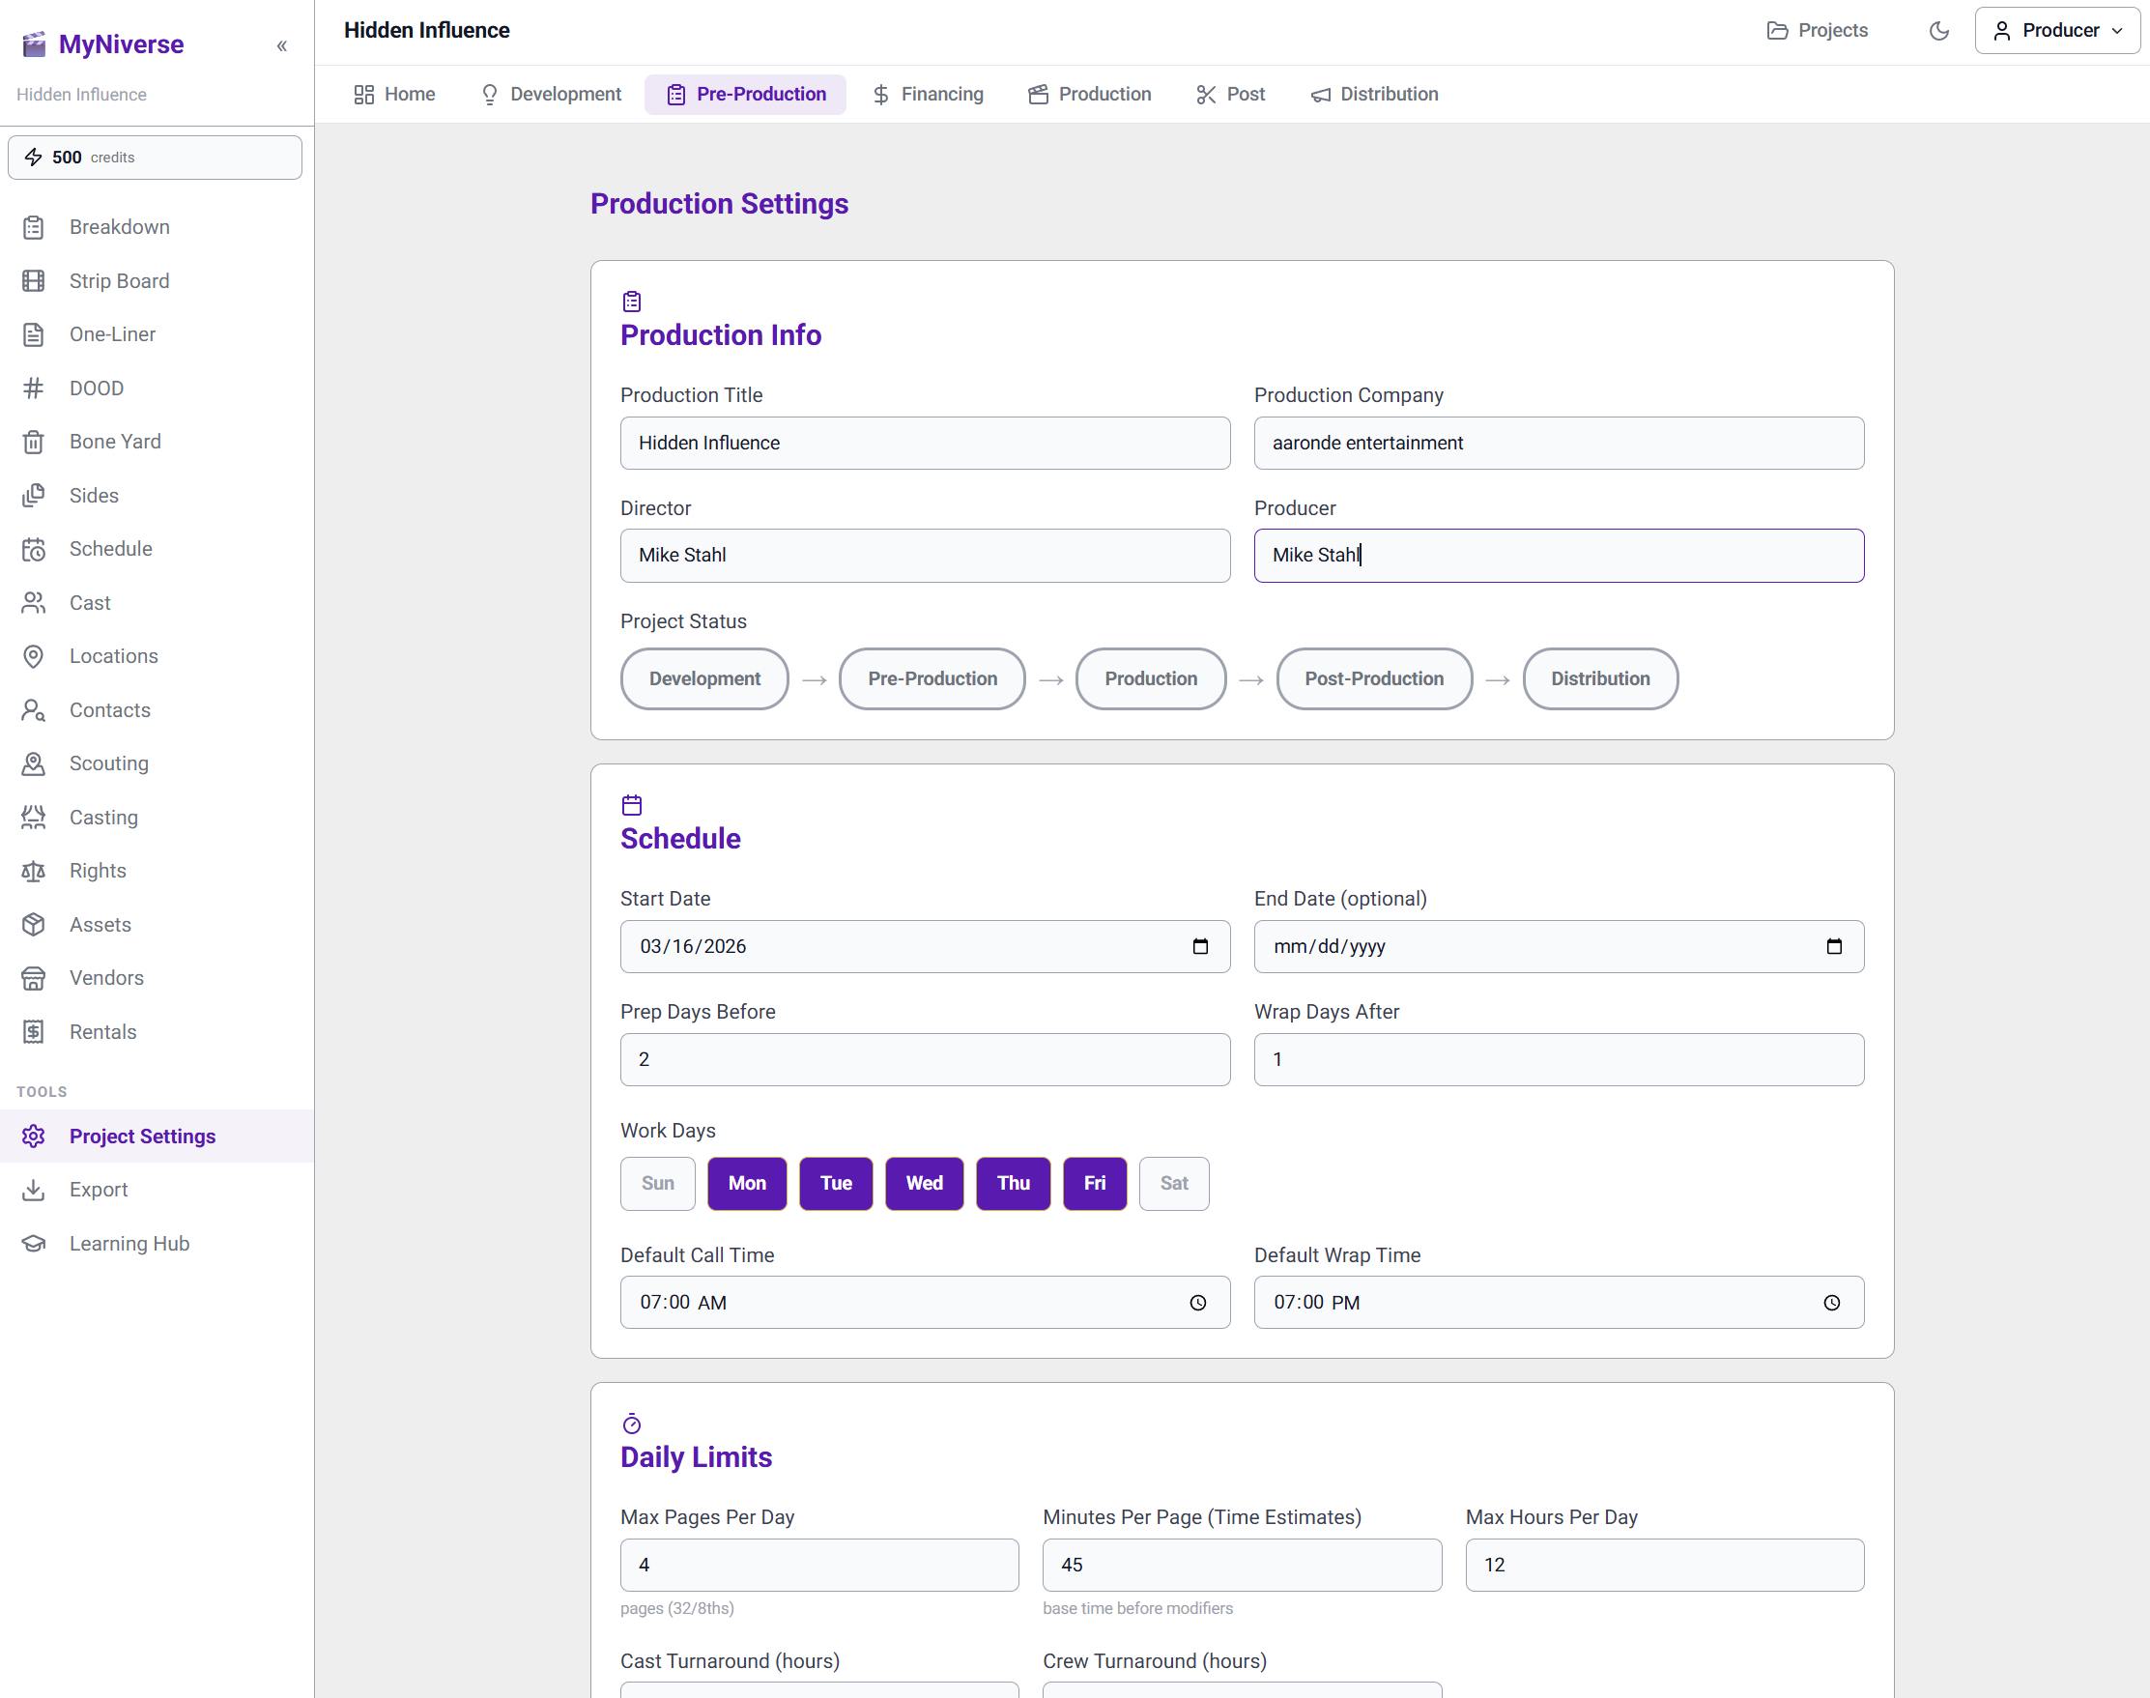Open Learning Hub
Image resolution: width=2150 pixels, height=1698 pixels.
coord(129,1244)
